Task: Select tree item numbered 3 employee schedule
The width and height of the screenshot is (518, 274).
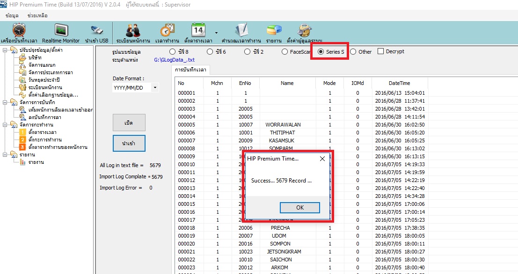Action: click(x=58, y=147)
